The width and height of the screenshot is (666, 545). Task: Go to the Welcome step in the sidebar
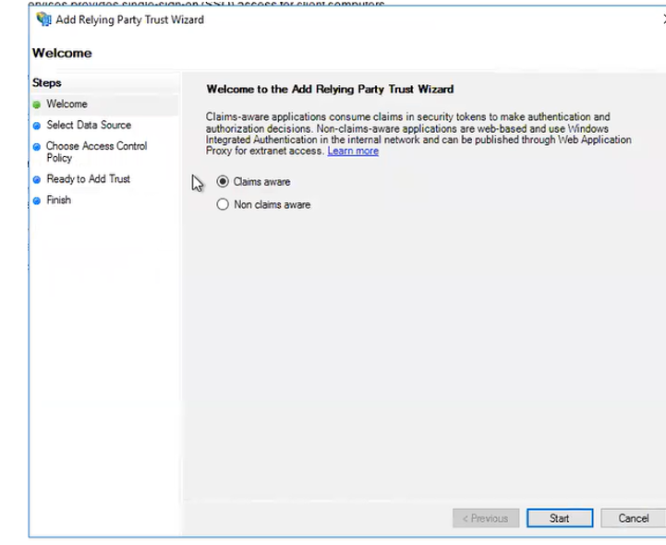(67, 104)
